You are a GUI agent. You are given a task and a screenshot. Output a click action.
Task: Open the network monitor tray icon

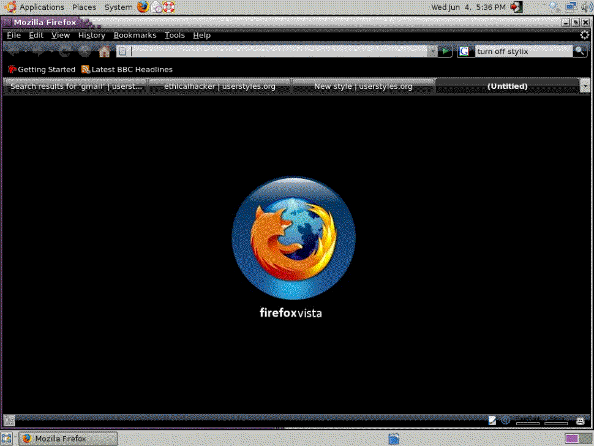click(x=571, y=7)
